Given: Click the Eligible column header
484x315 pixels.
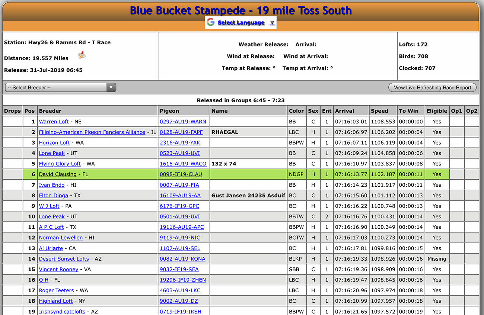Looking at the screenshot, I should click(437, 111).
